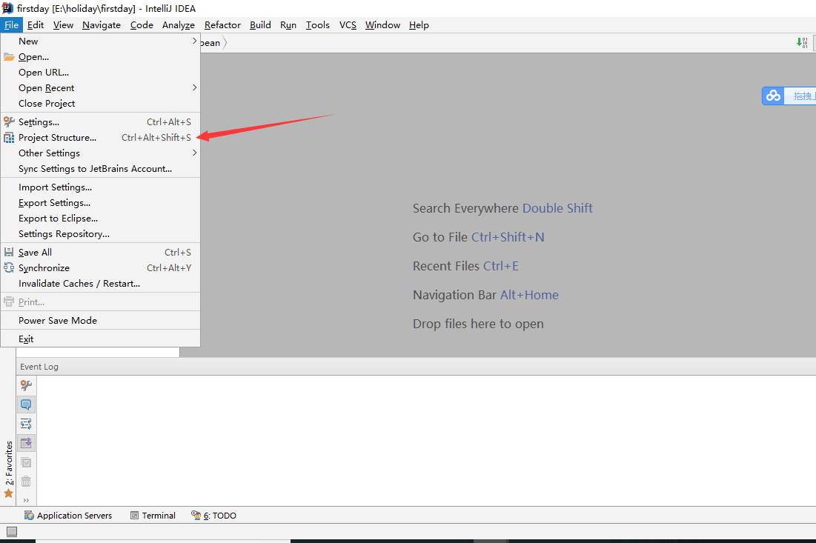The height and width of the screenshot is (543, 816).
Task: Open the Tools menu
Action: [x=317, y=25]
